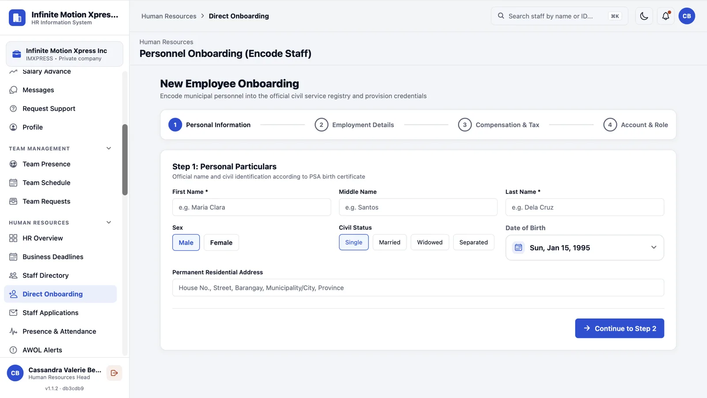
Task: Select Female as the sex
Action: click(221, 243)
